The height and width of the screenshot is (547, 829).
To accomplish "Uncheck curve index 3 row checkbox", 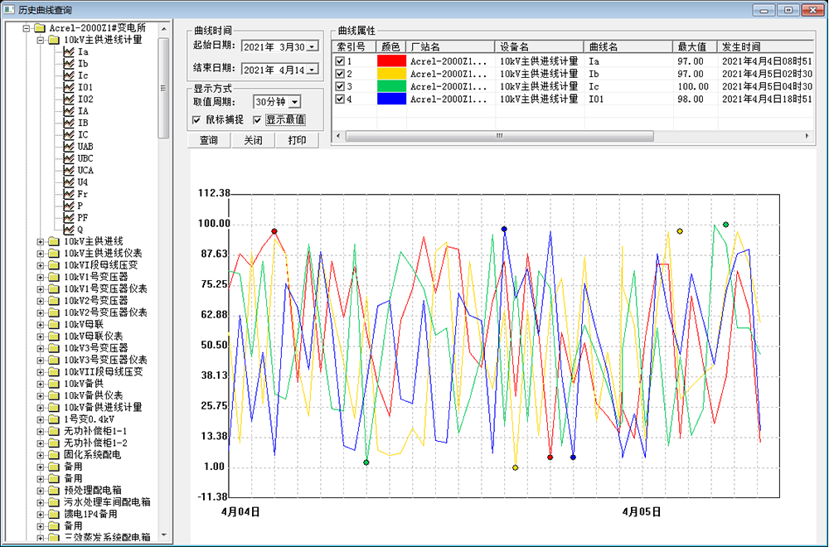I will [x=340, y=86].
